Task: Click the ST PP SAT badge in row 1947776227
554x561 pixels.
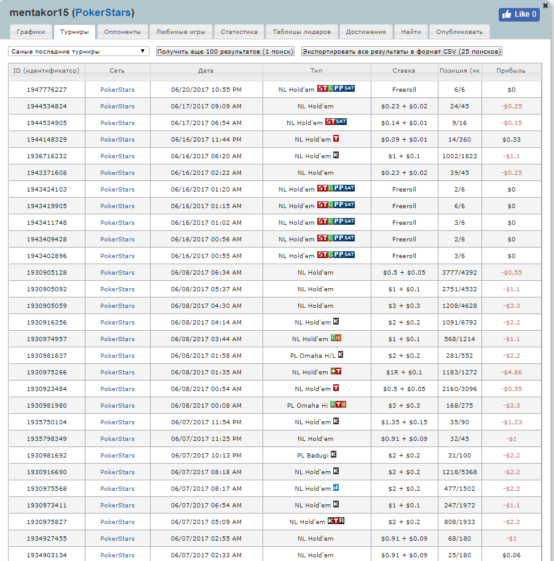Action: [336, 89]
